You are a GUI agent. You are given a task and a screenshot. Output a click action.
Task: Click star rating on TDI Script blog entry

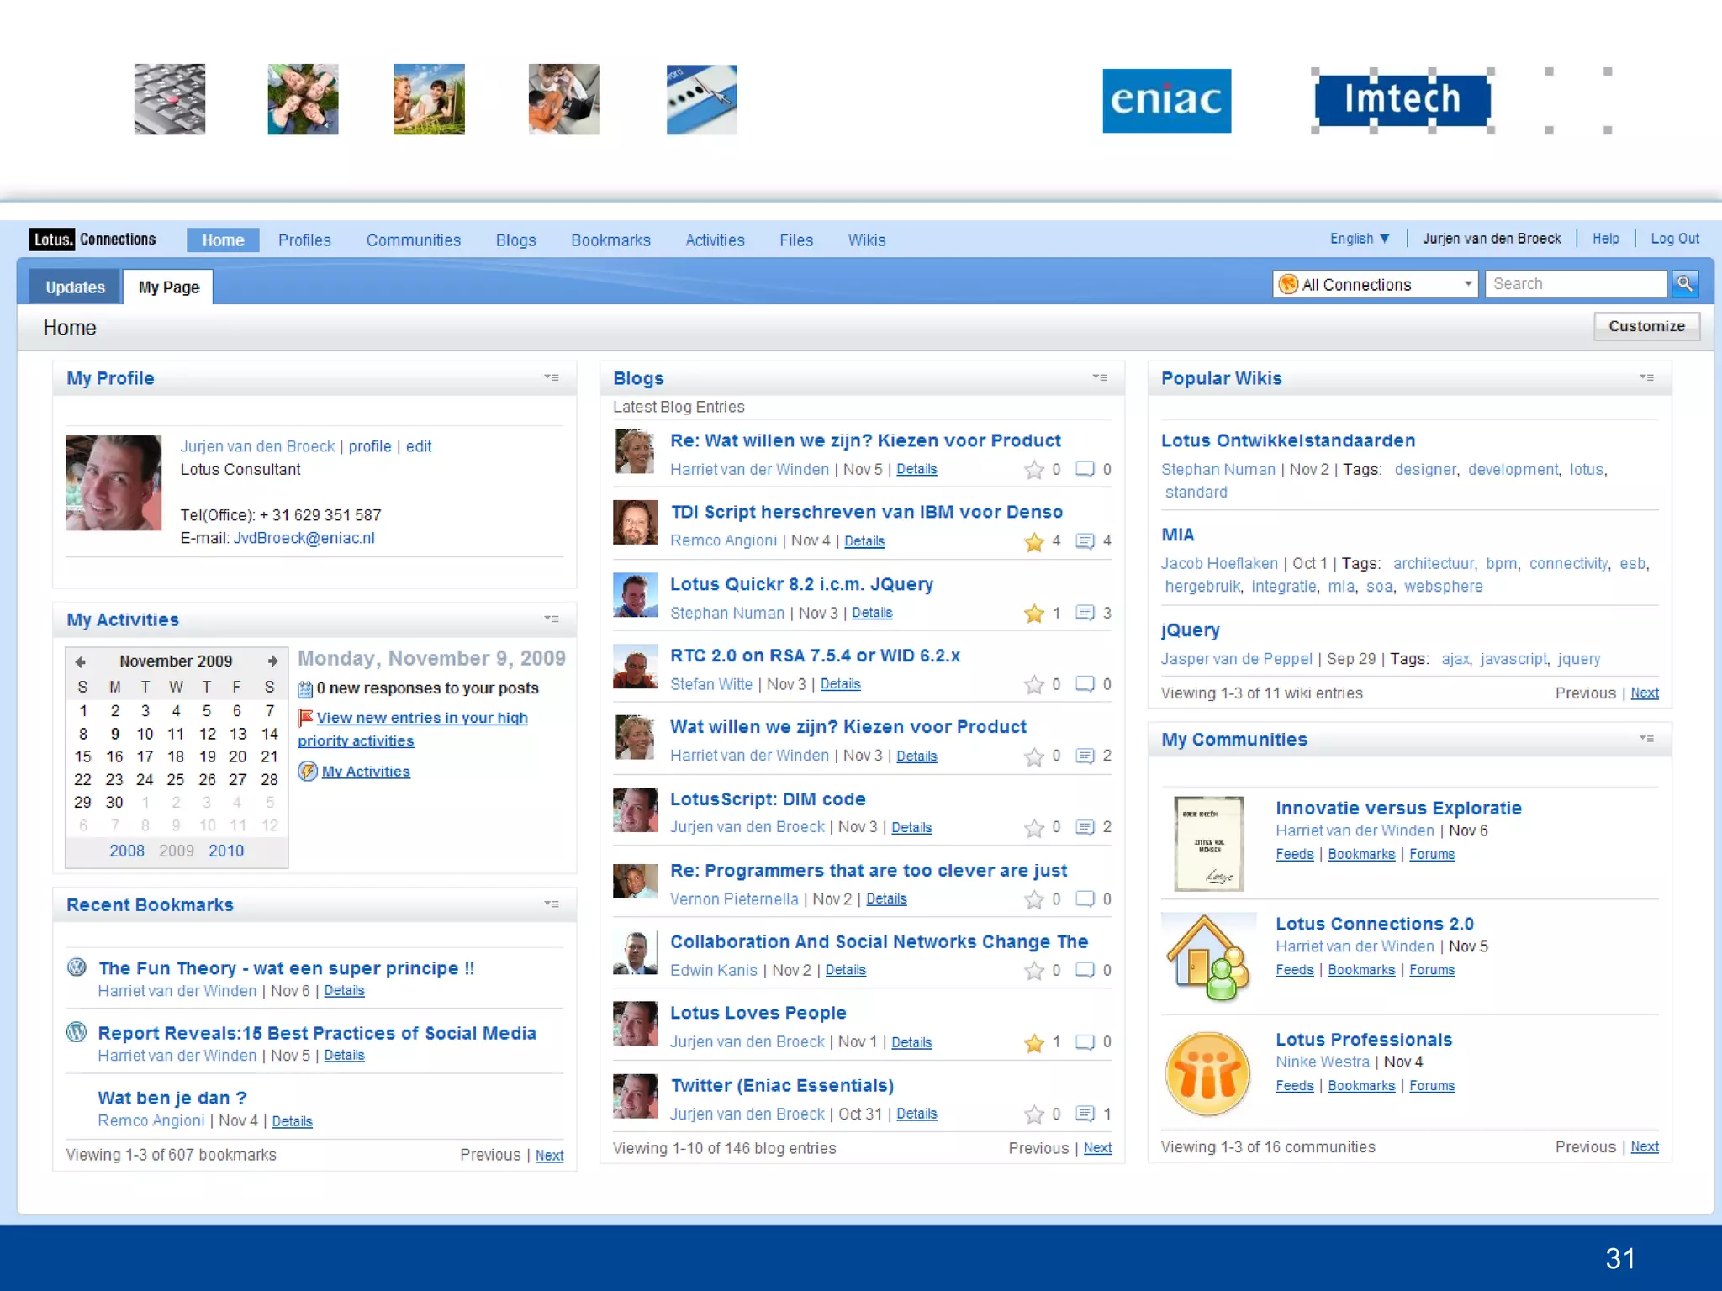click(x=1033, y=542)
